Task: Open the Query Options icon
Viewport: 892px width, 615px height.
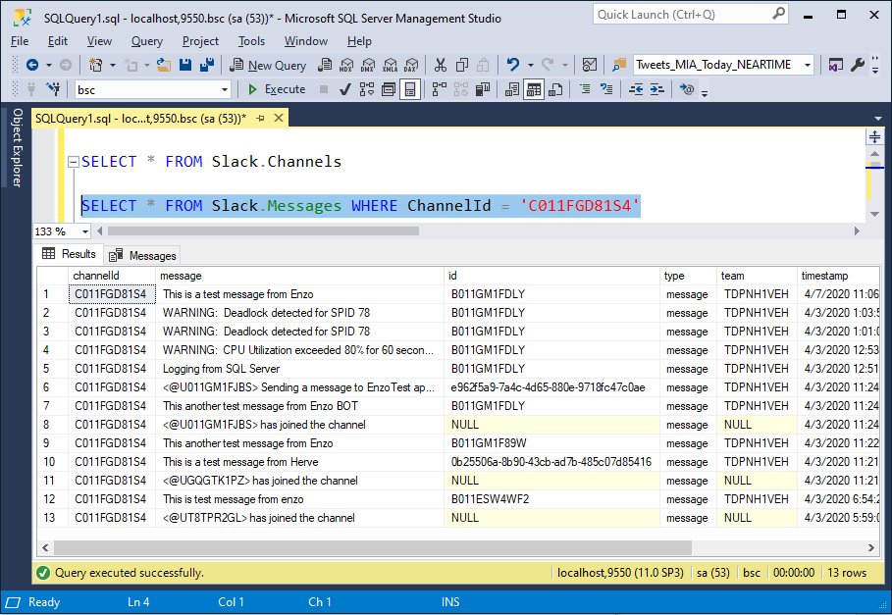Action: (389, 89)
